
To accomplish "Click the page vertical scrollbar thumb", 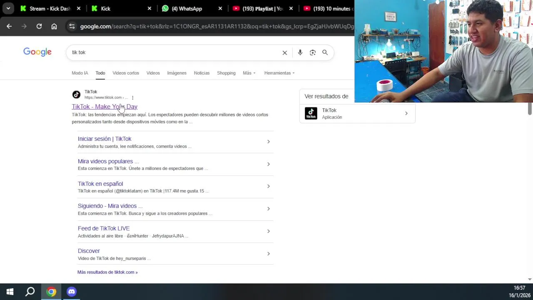I will pos(530,108).
